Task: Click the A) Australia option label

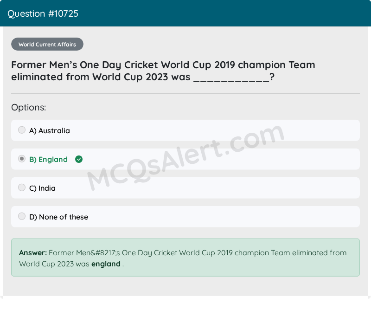Action: [50, 131]
